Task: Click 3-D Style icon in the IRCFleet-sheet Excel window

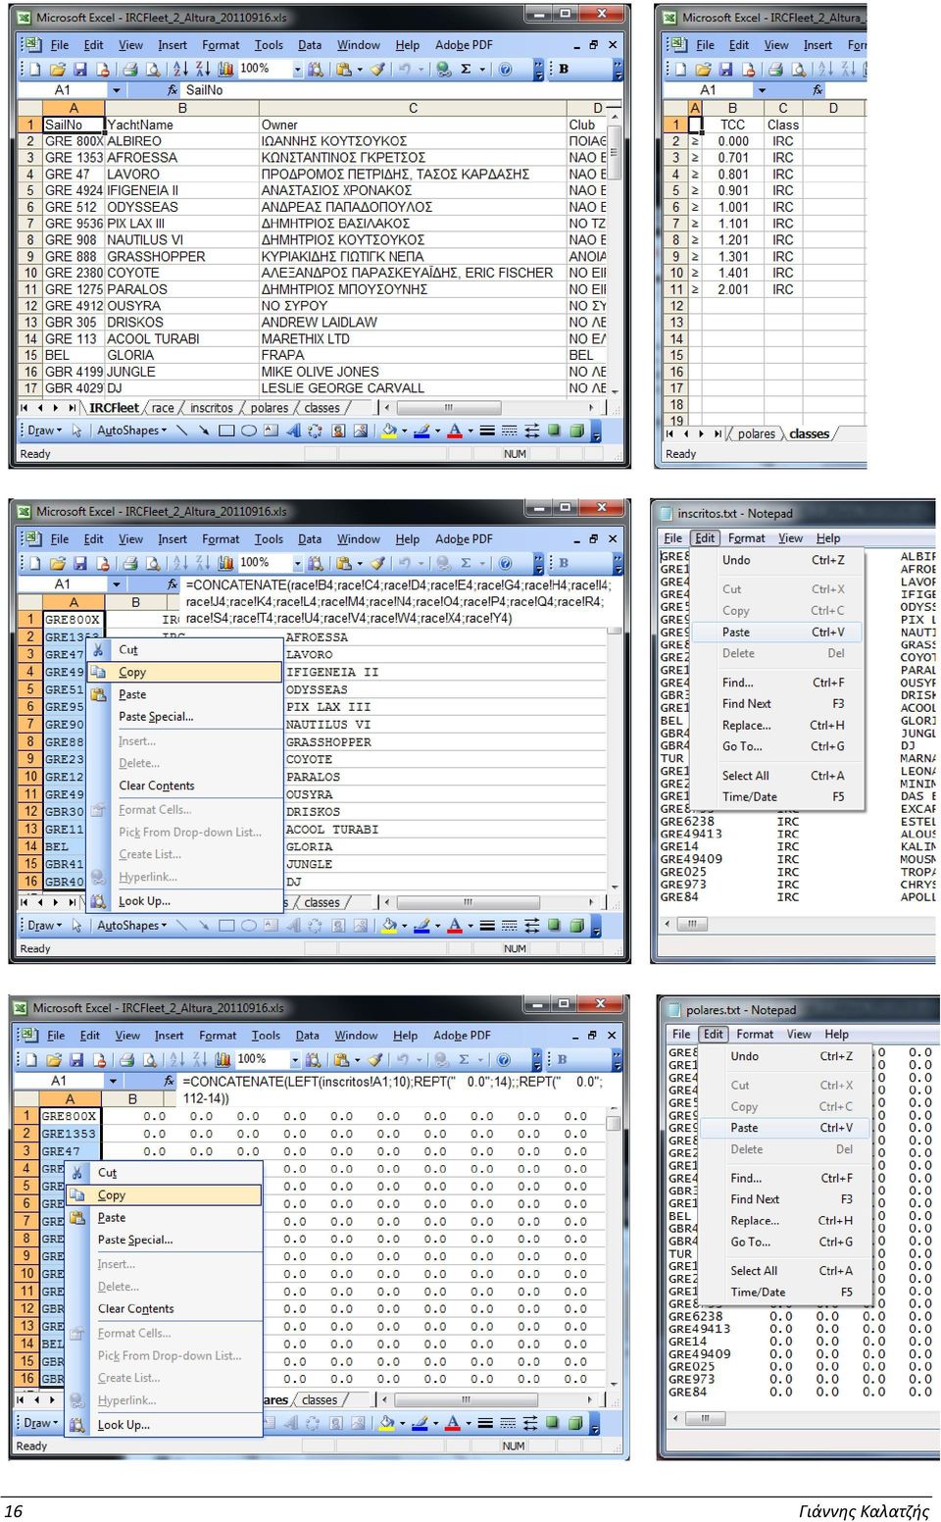Action: tap(577, 431)
